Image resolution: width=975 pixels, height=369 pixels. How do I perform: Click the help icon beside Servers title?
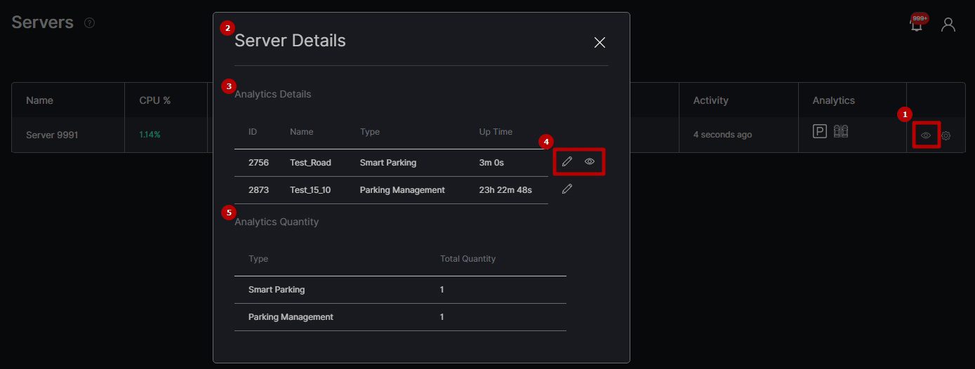coord(89,22)
